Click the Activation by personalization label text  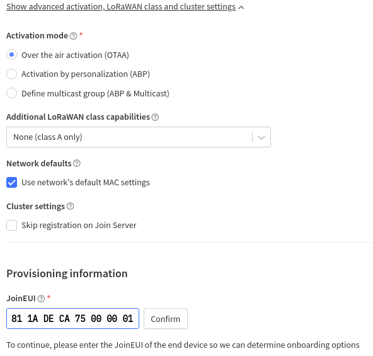coord(86,74)
